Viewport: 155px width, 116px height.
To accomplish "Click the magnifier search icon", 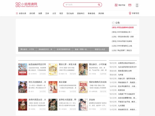I will click(99, 5).
